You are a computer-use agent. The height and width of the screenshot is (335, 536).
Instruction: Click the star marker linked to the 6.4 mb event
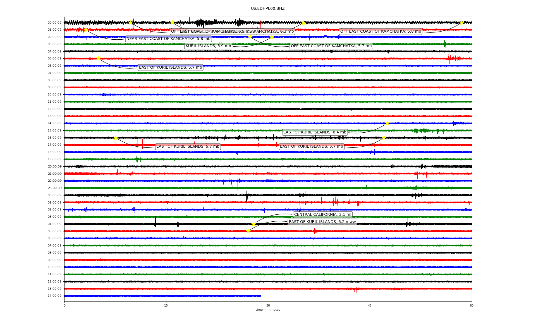(x=387, y=123)
